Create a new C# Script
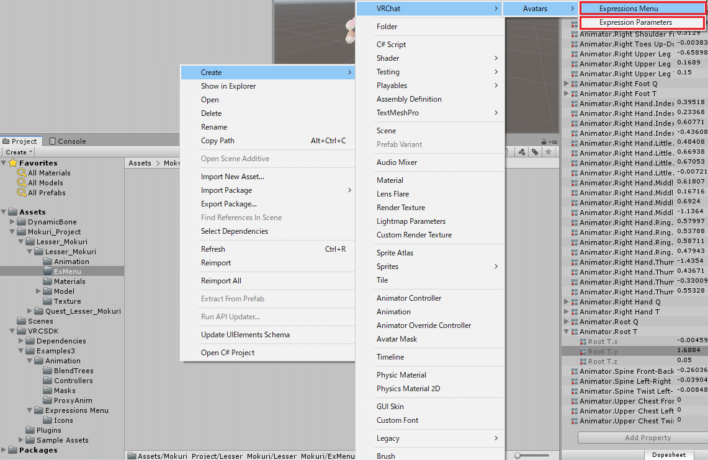Image resolution: width=708 pixels, height=460 pixels. tap(391, 45)
